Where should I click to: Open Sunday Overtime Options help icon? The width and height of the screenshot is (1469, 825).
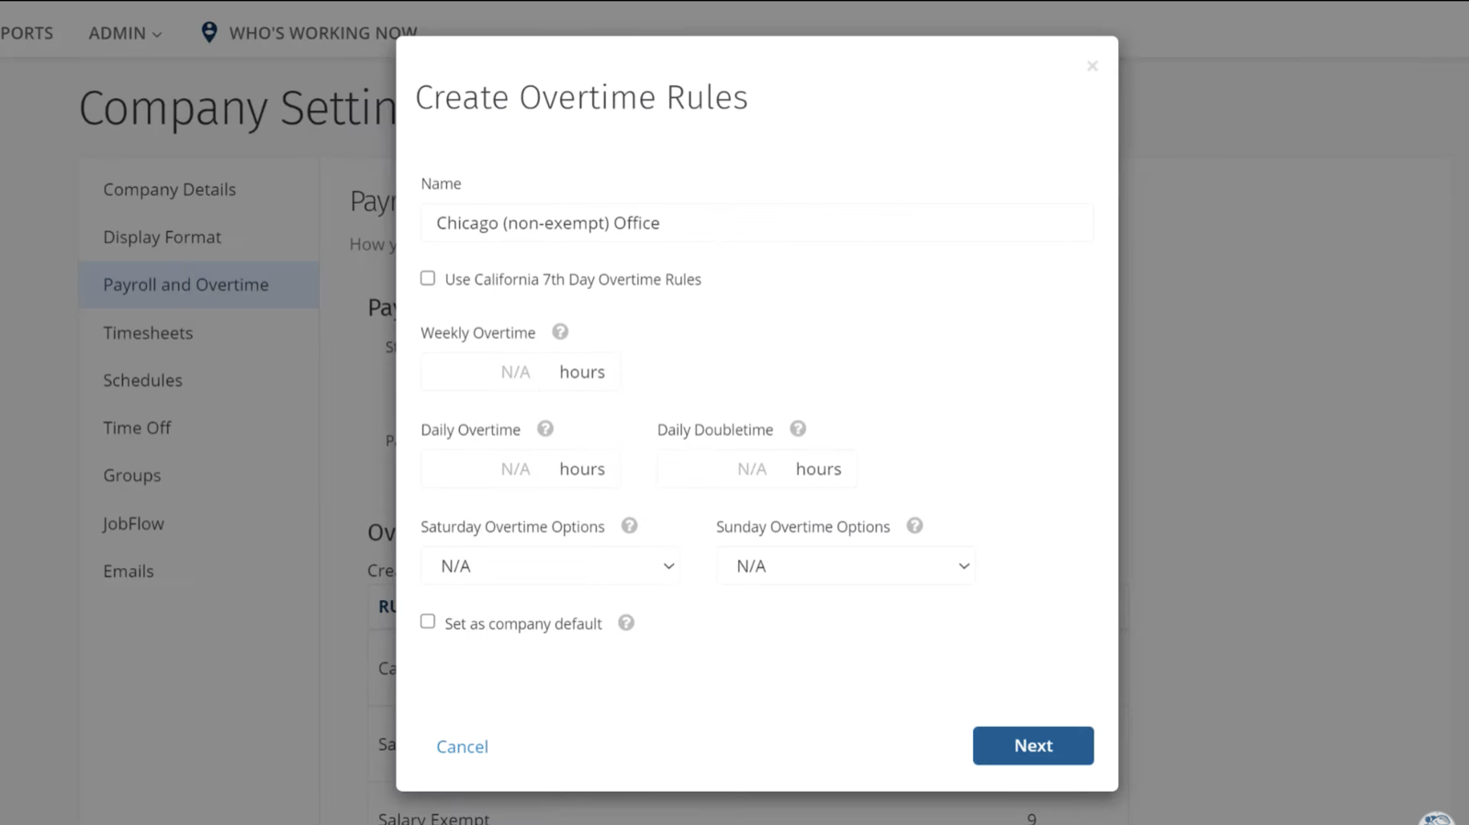914,526
